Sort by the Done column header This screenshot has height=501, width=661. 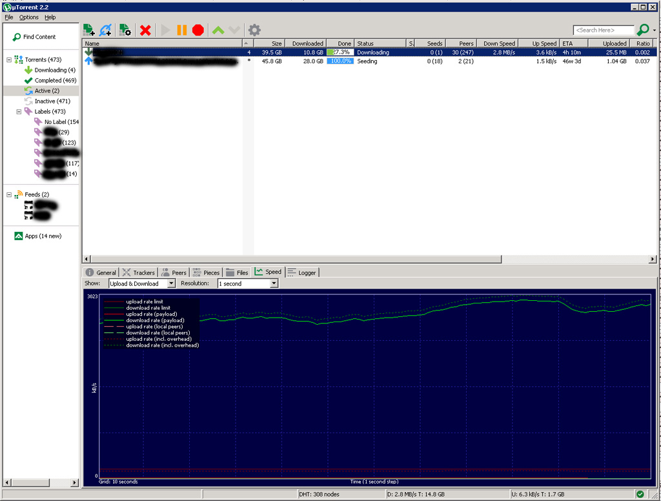340,43
